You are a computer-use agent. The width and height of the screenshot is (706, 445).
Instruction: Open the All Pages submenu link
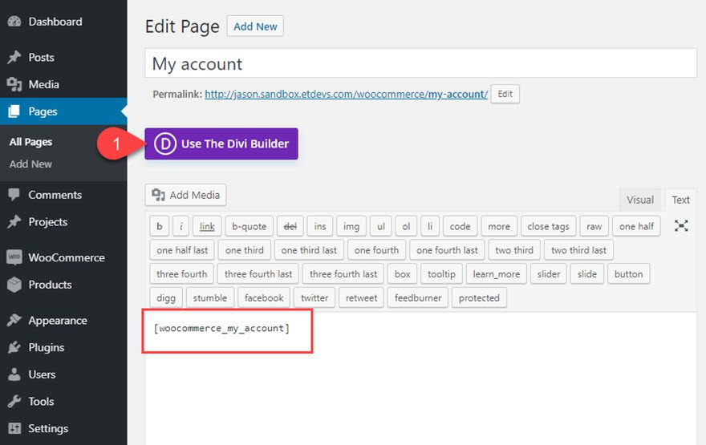(x=30, y=142)
